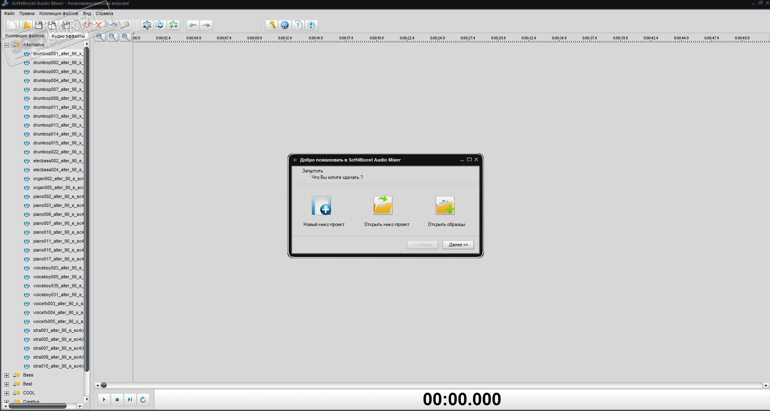The height and width of the screenshot is (411, 770).
Task: Click the skip-to-next playback button
Action: coord(130,400)
